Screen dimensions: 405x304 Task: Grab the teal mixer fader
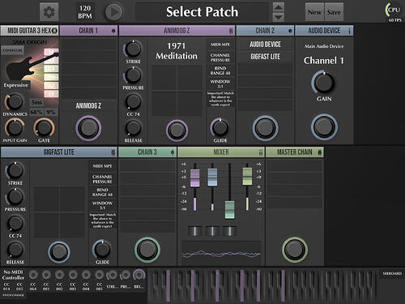coord(230,210)
